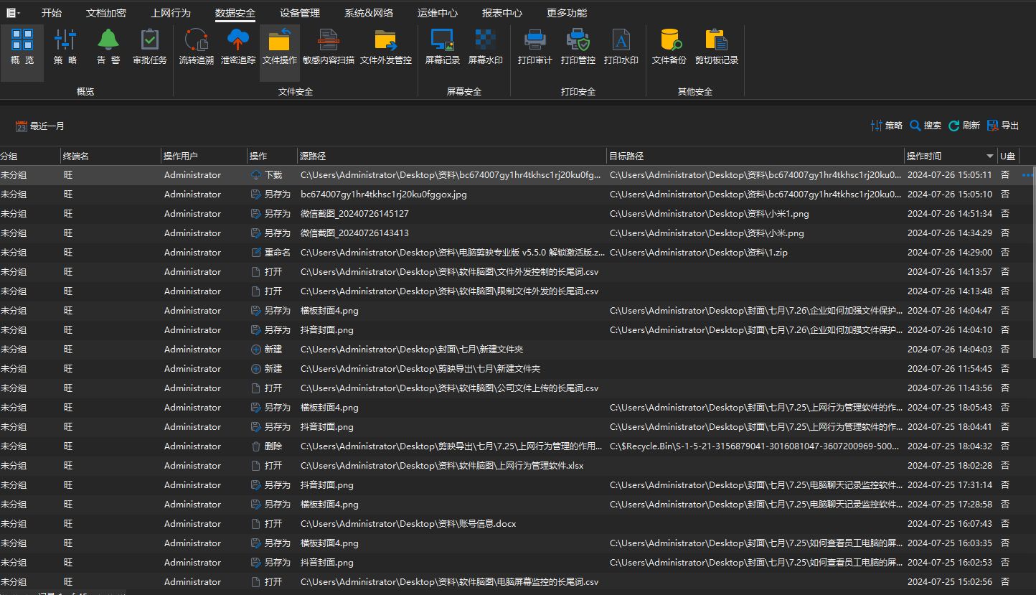Open the 流转追溯 tool

click(x=197, y=47)
